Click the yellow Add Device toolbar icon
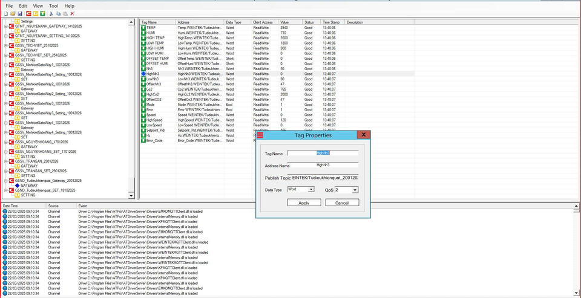The image size is (581, 298). [35, 13]
